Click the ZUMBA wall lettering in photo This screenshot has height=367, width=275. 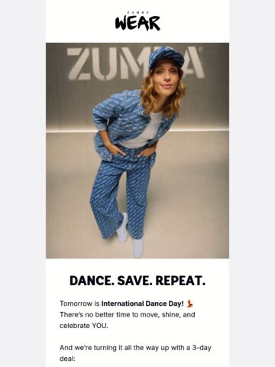coord(135,63)
